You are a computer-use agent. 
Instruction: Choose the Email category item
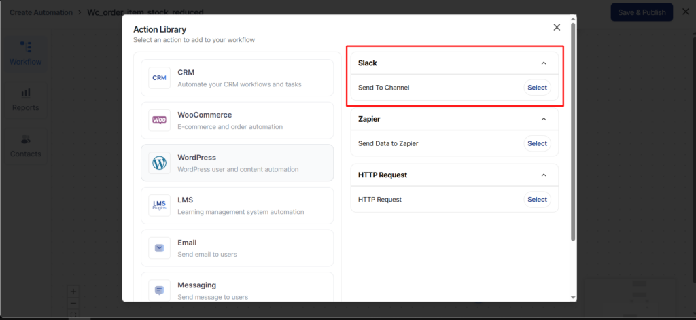click(x=237, y=248)
